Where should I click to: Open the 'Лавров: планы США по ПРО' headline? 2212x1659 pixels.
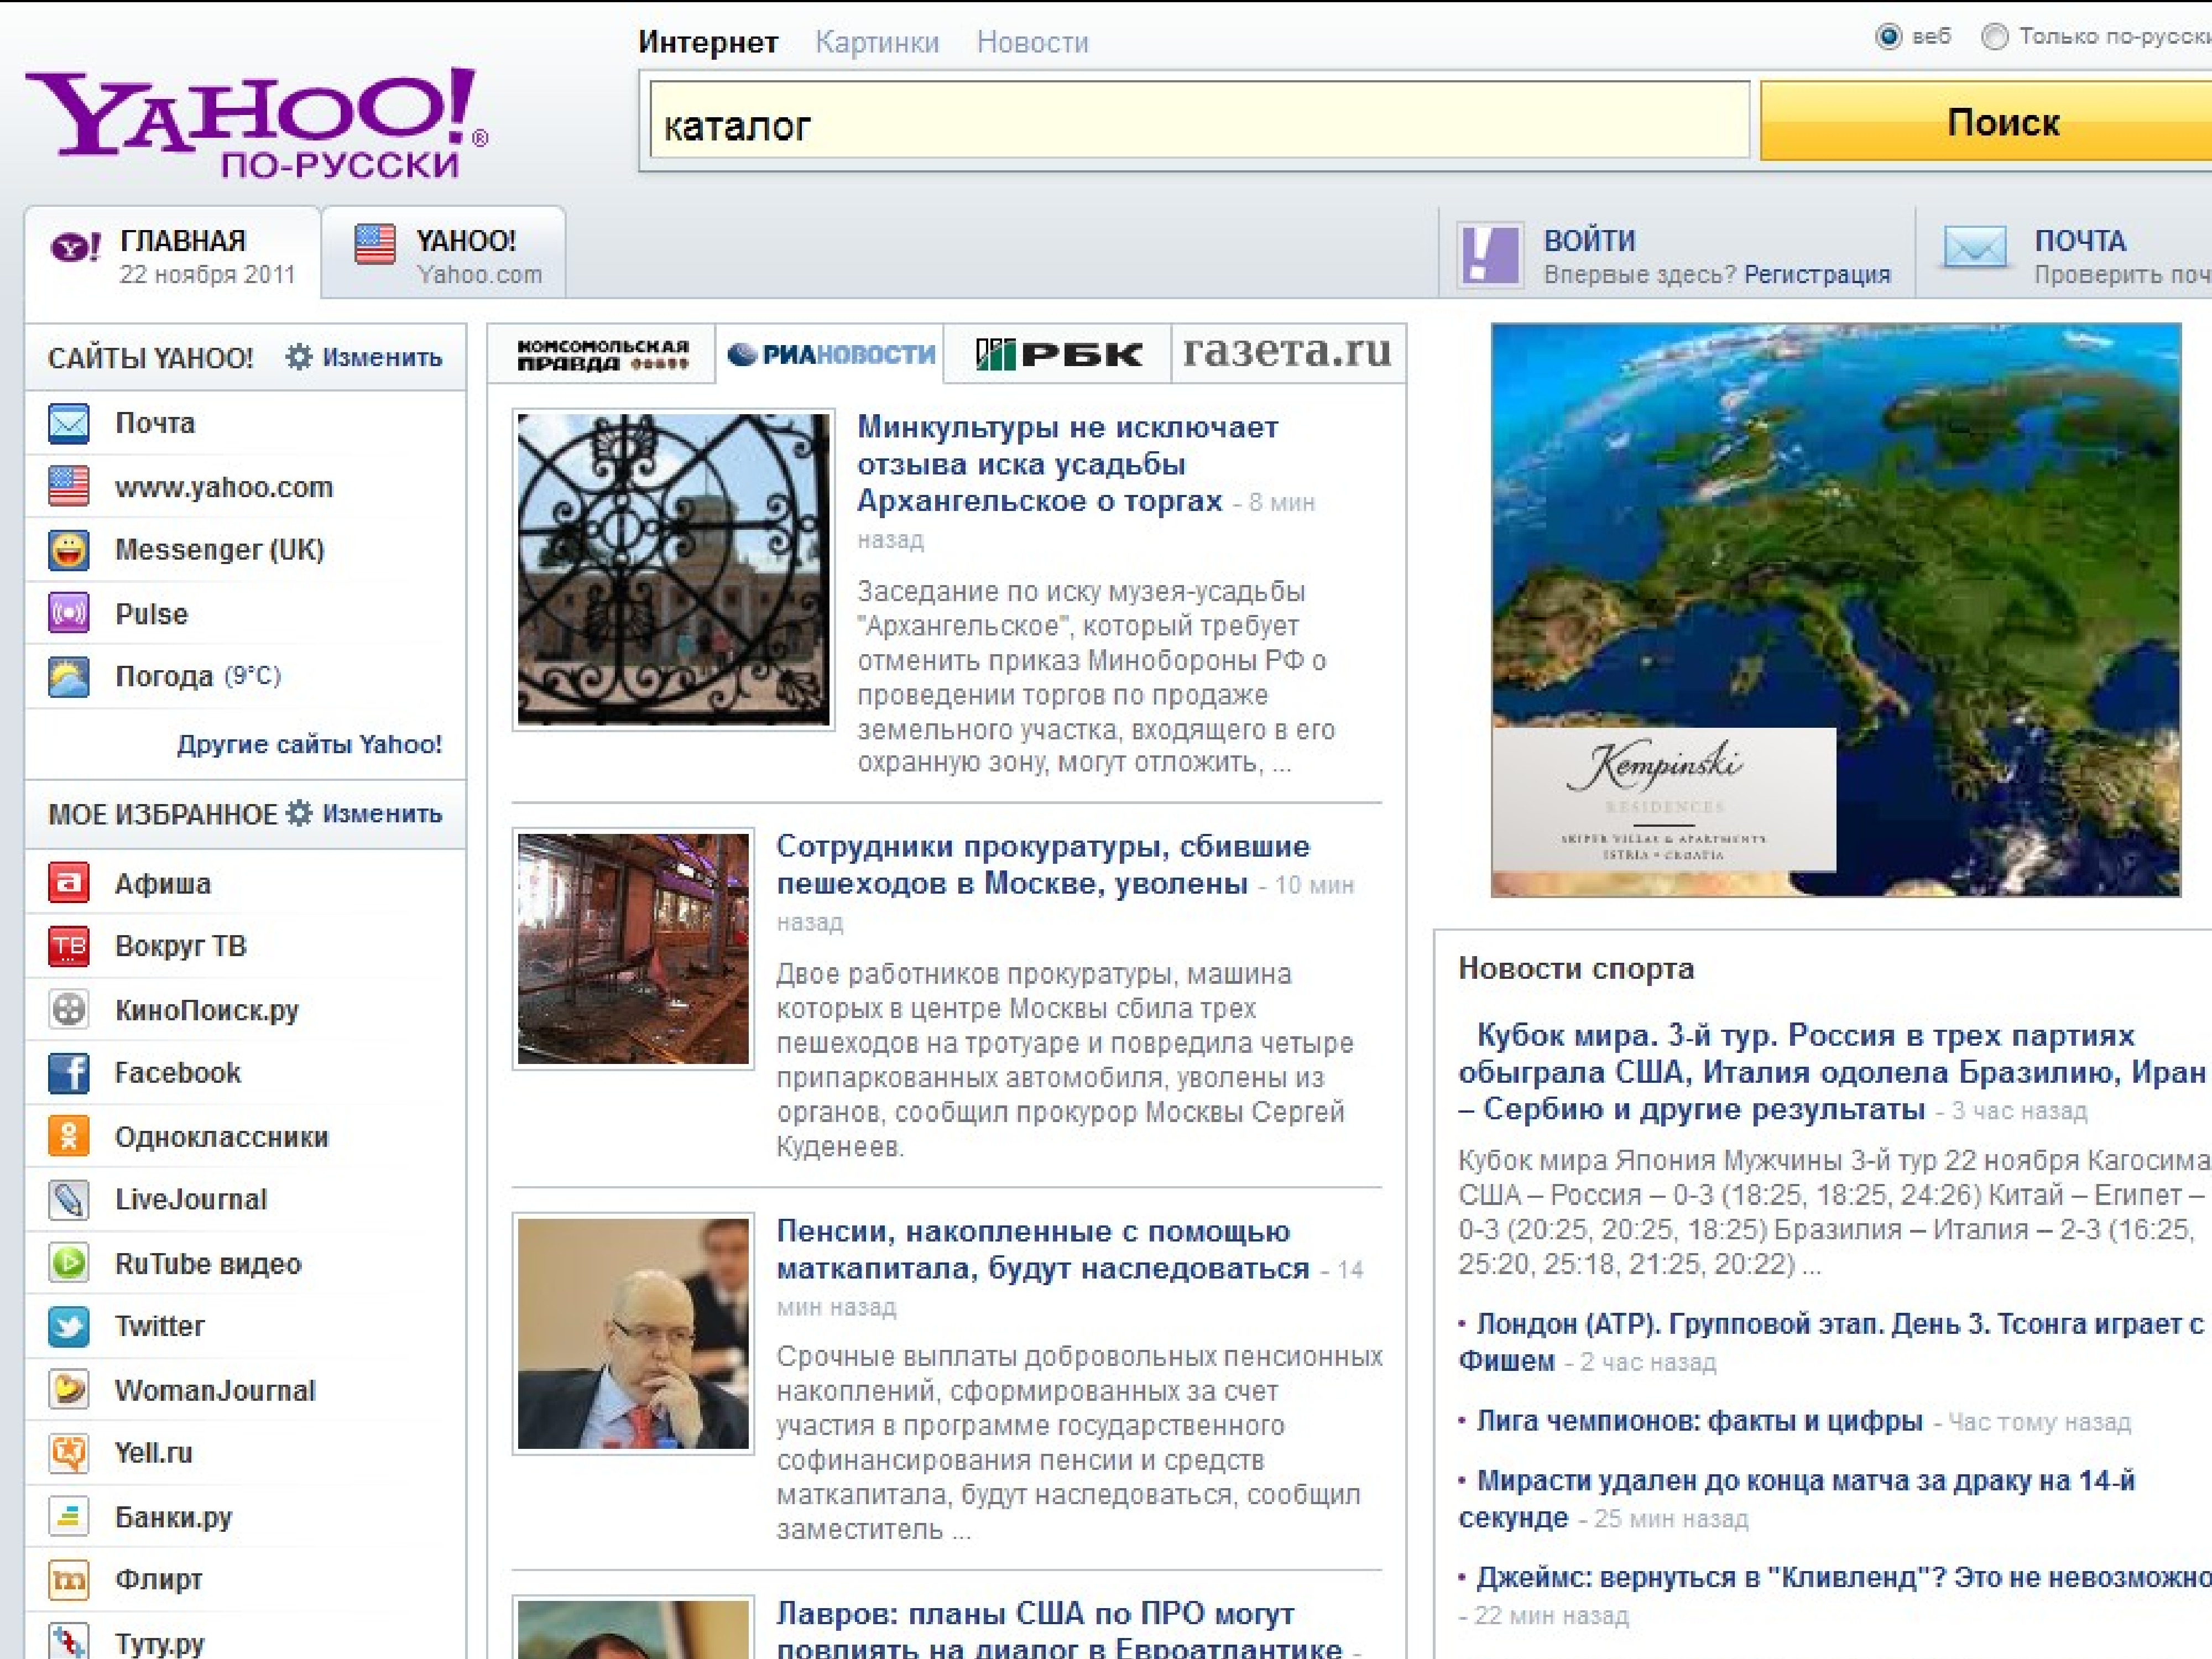pos(1060,1630)
